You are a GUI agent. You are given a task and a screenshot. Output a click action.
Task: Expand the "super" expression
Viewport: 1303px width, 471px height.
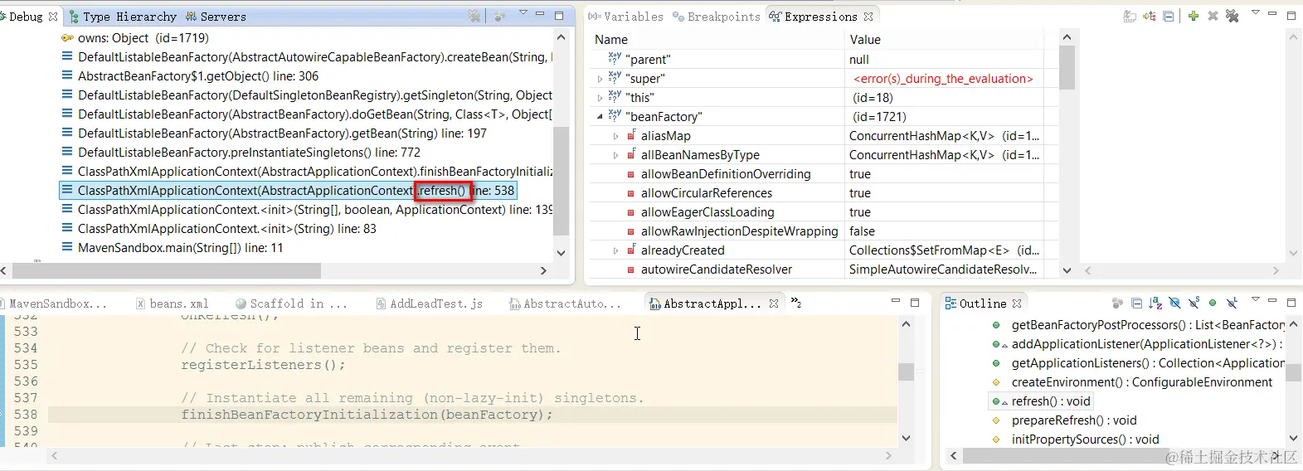[600, 79]
